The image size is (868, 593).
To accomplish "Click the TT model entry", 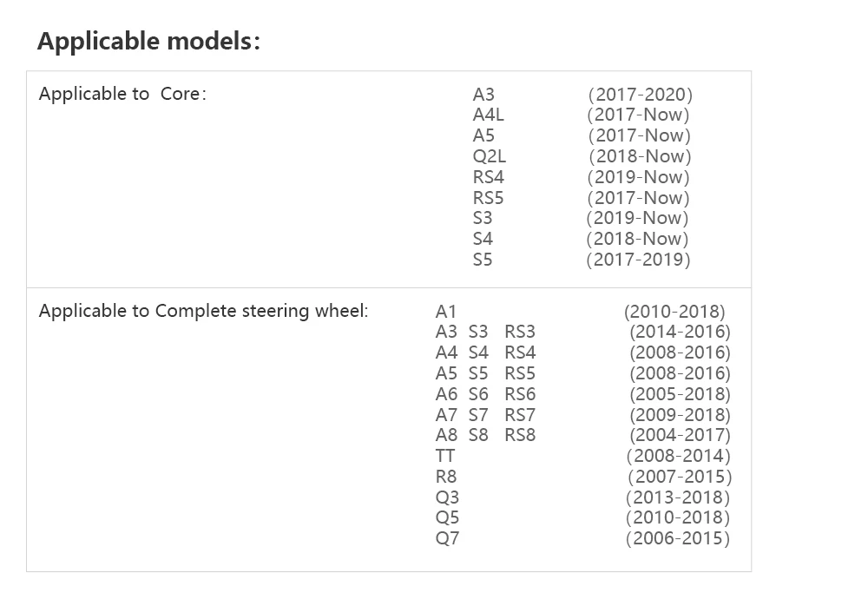I will coord(445,456).
